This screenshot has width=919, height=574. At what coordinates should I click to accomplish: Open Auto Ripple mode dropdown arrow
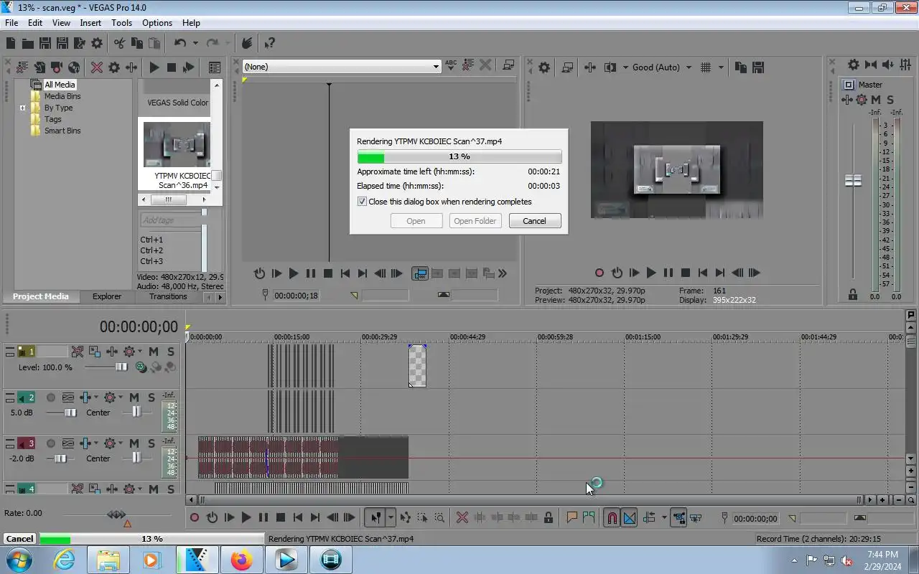pos(664,517)
